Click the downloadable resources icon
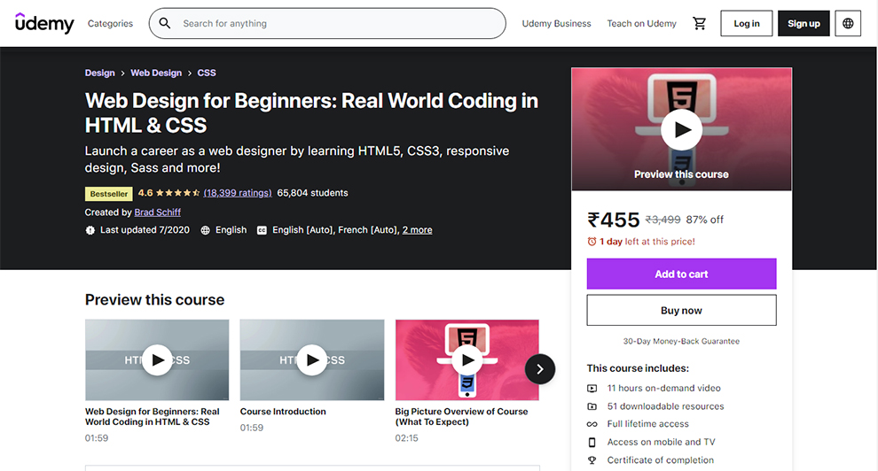The image size is (878, 471). (x=592, y=406)
